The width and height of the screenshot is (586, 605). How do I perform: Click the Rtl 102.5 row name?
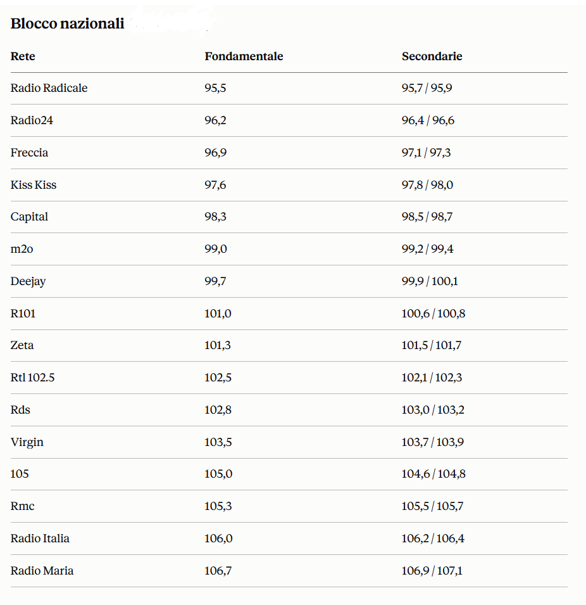tap(32, 378)
